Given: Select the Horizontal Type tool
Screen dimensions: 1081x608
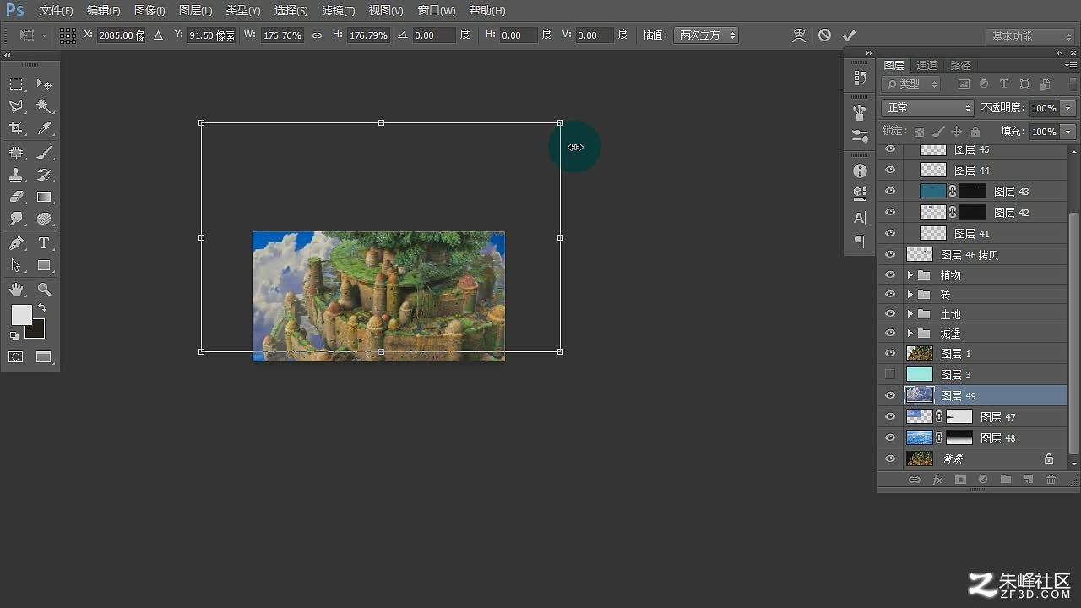Looking at the screenshot, I should coord(44,243).
